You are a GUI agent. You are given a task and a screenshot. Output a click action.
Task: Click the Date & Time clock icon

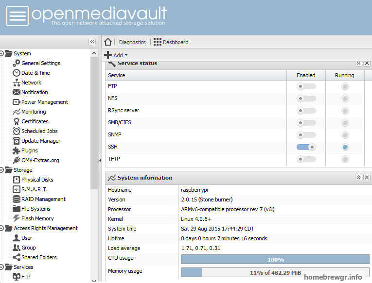point(17,73)
